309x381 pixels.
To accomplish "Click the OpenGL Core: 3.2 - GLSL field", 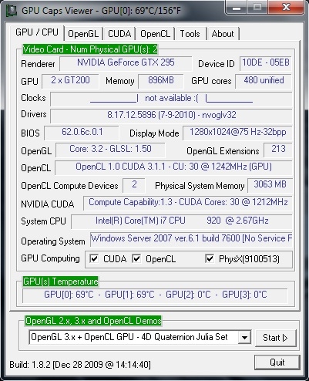I will (110, 150).
